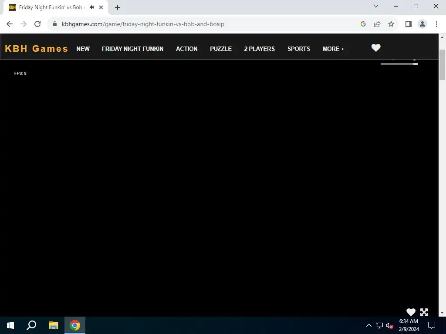Viewport: 446px width, 334px height.
Task: Open the Chrome profile avatar
Action: coord(422,24)
